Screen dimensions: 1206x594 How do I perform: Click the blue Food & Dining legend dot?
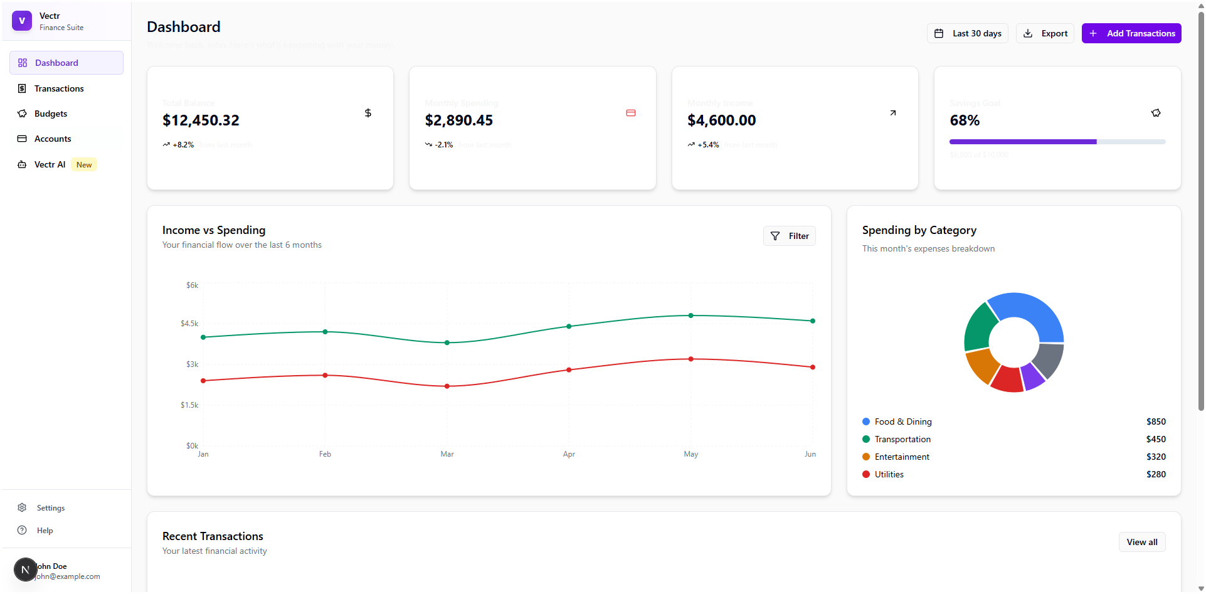pyautogui.click(x=866, y=422)
